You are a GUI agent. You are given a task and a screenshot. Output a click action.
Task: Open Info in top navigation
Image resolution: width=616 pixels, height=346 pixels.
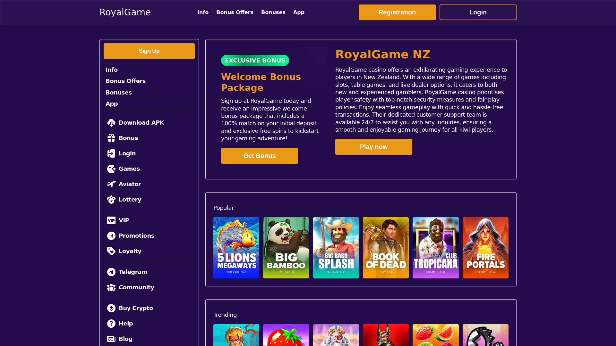pos(203,12)
